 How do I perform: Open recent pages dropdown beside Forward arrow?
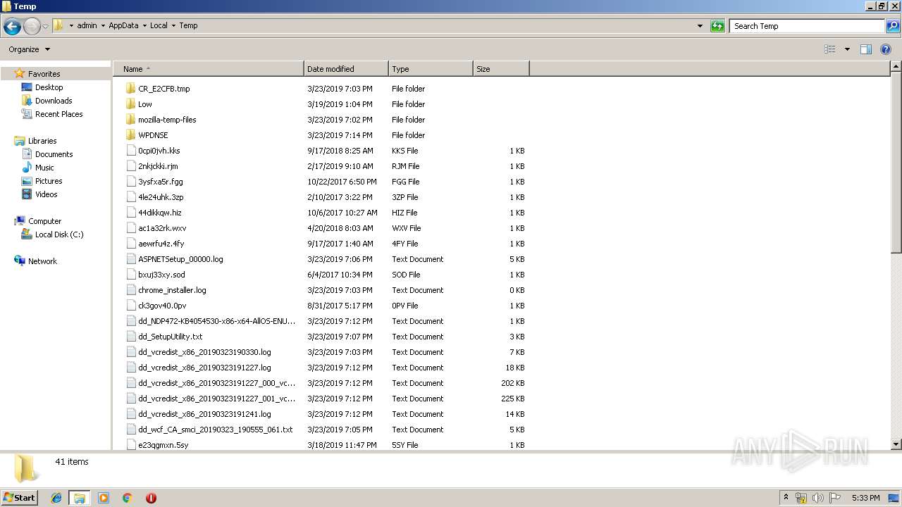tap(46, 26)
